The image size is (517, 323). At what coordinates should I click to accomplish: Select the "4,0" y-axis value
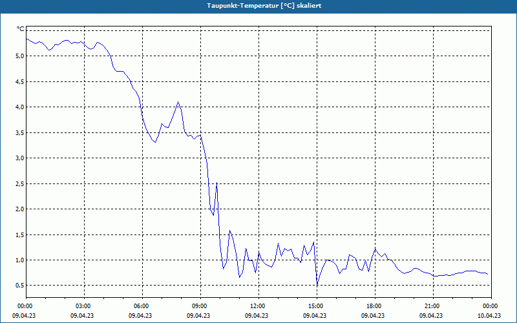(20, 107)
